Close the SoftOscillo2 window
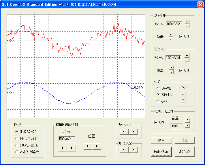This screenshot has width=205, height=165. (200, 4)
